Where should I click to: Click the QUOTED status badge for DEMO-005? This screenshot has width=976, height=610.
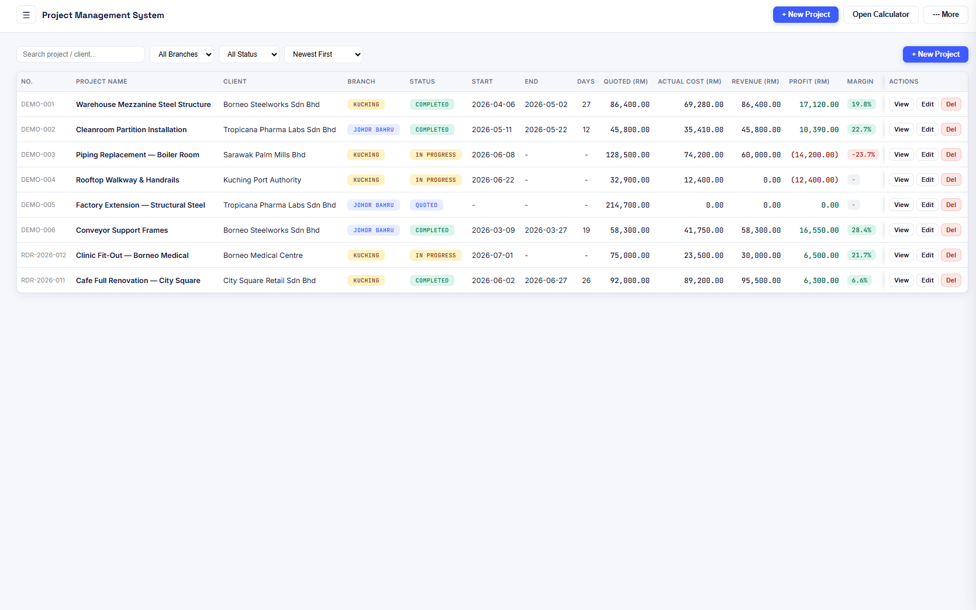coord(426,205)
